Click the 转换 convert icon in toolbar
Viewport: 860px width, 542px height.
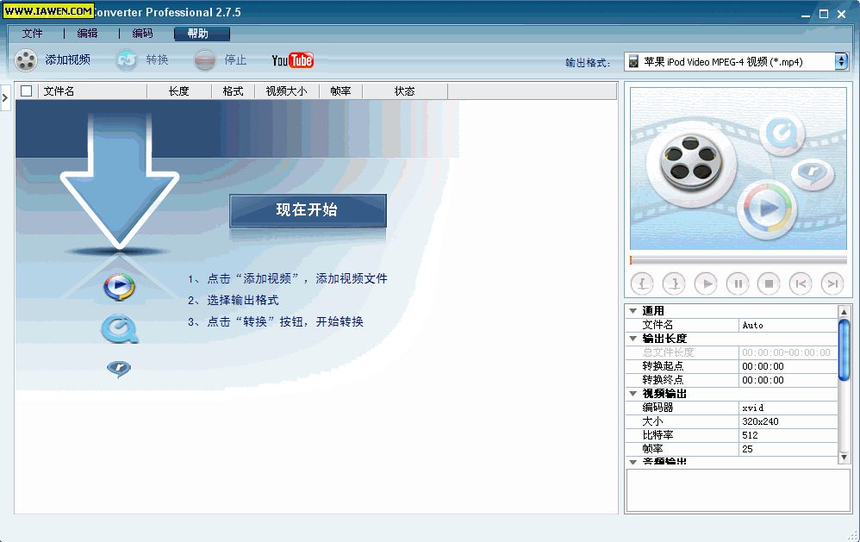[x=128, y=60]
